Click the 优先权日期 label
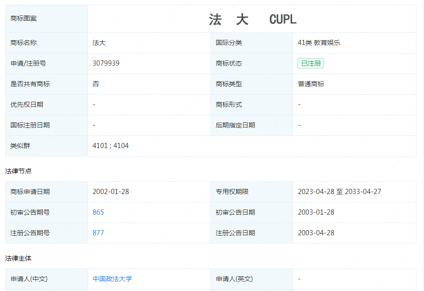Screen dimensions: 424x291 click(x=27, y=104)
